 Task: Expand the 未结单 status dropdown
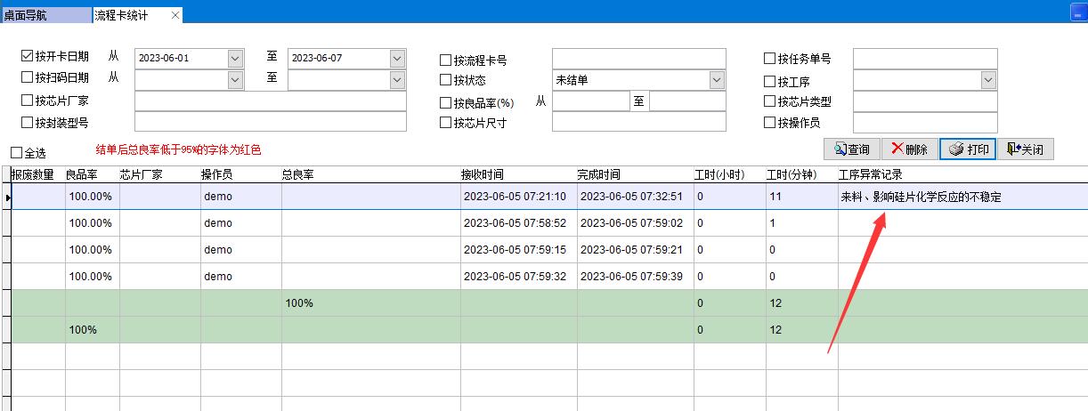click(x=717, y=80)
